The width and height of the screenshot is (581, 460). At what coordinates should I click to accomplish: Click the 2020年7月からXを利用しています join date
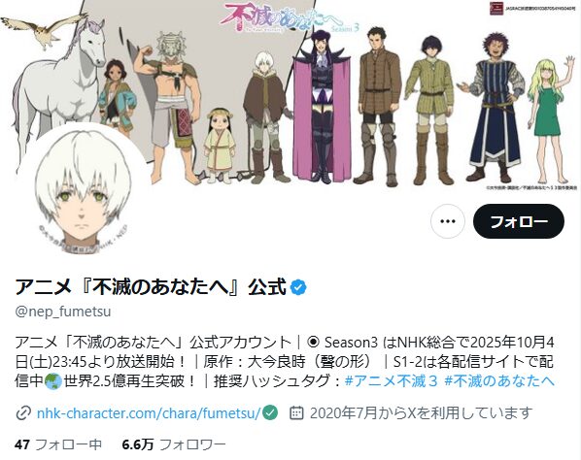[421, 412]
